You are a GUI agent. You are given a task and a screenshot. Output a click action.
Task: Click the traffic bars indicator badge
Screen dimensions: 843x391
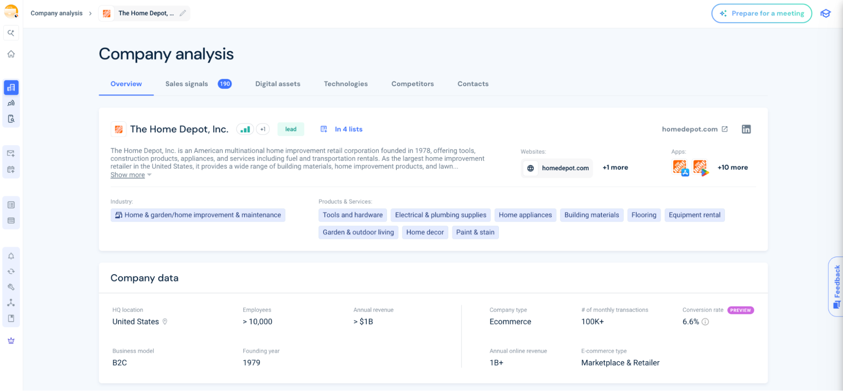[x=245, y=129]
